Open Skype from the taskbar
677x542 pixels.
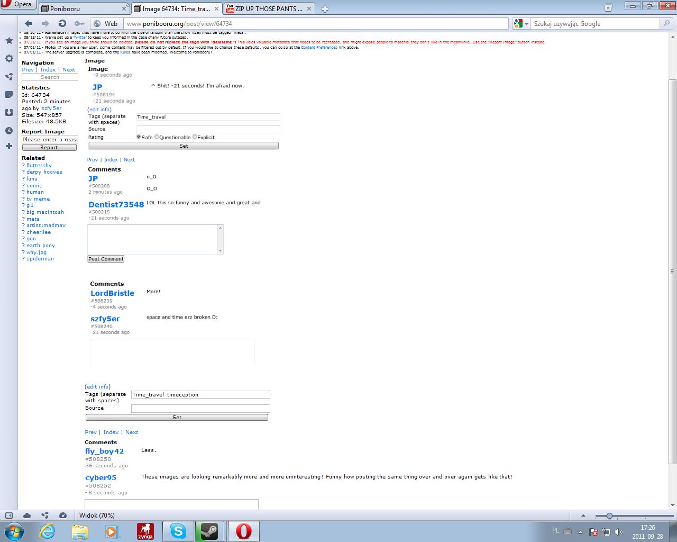[178, 531]
